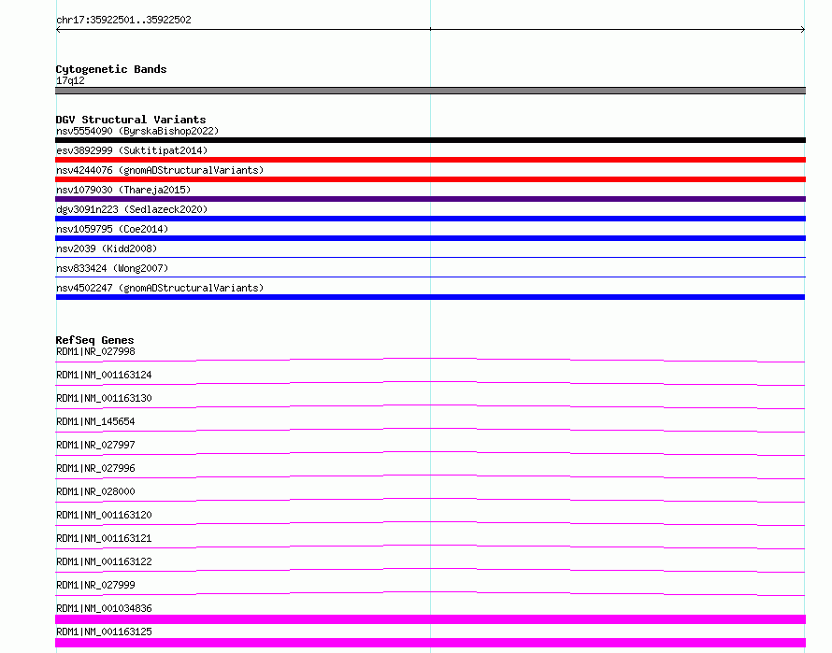
Task: Open variant nsv4244076 (gnomADStructuralVariants) label
Action: click(x=160, y=170)
